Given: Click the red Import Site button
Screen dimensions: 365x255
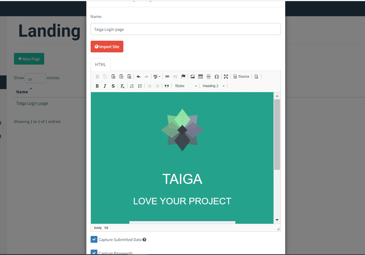Looking at the screenshot, I should pyautogui.click(x=107, y=47).
